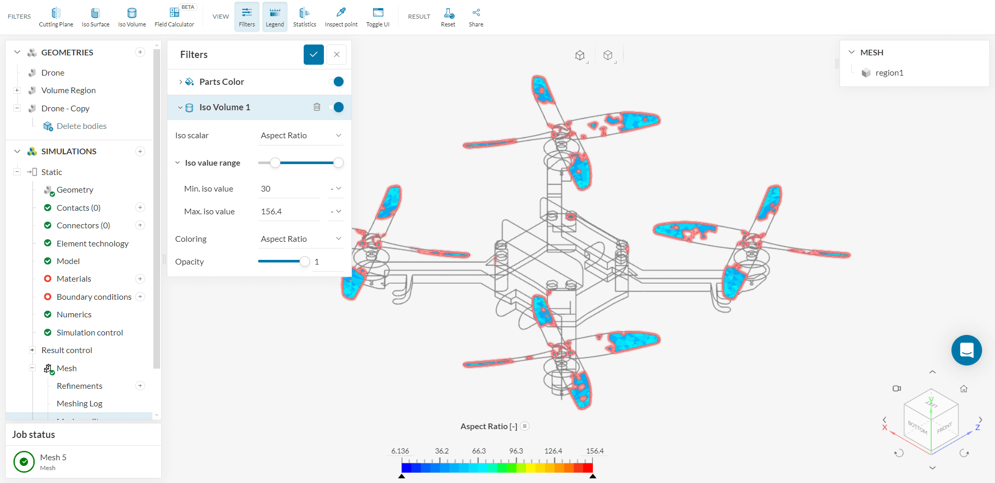This screenshot has width=995, height=483.
Task: Add an Iso Surface filter
Action: click(x=95, y=17)
